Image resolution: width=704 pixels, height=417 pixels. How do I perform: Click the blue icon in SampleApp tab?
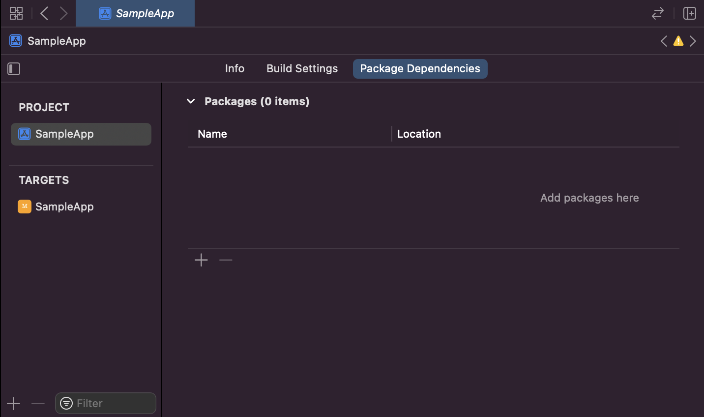point(105,13)
